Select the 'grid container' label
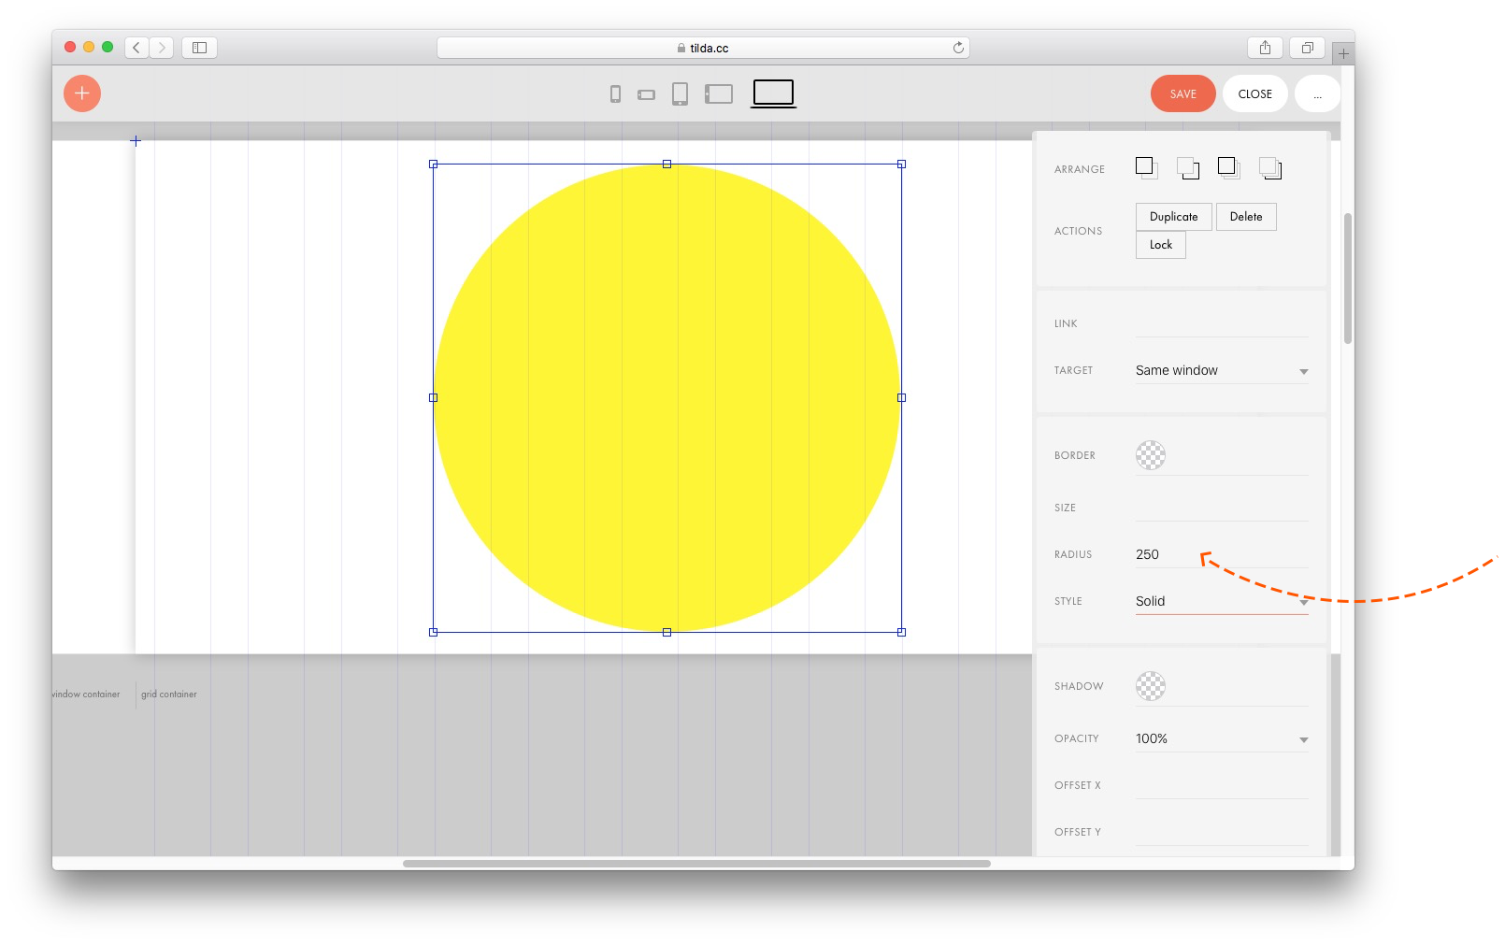This screenshot has height=945, width=1505. tap(169, 694)
